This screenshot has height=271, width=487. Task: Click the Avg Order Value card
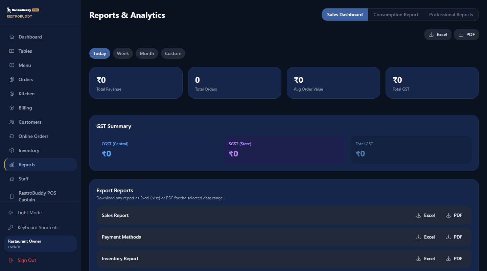coord(333,83)
